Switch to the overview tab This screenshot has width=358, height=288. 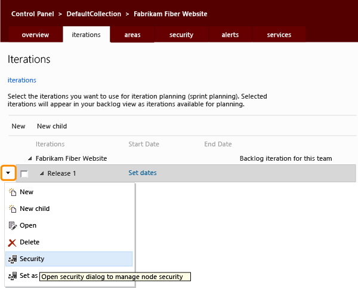click(x=35, y=35)
